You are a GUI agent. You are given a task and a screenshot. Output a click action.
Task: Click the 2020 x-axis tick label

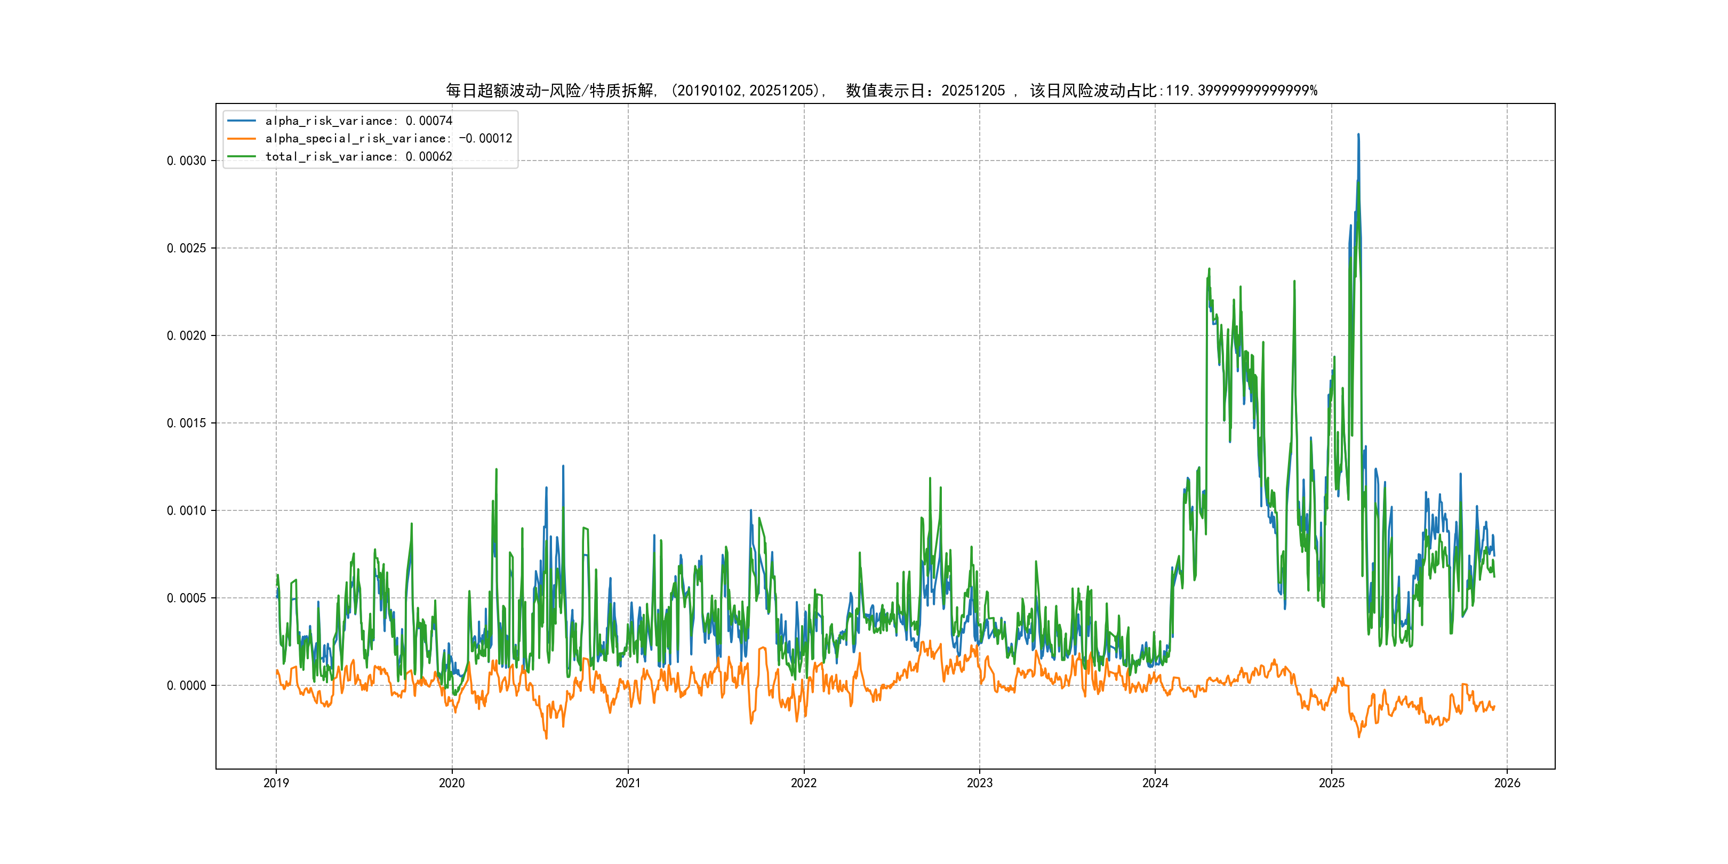(x=451, y=783)
